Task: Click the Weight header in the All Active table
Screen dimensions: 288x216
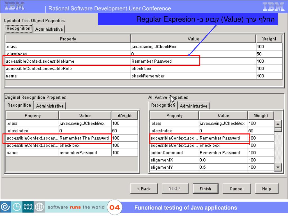Action: (261, 116)
